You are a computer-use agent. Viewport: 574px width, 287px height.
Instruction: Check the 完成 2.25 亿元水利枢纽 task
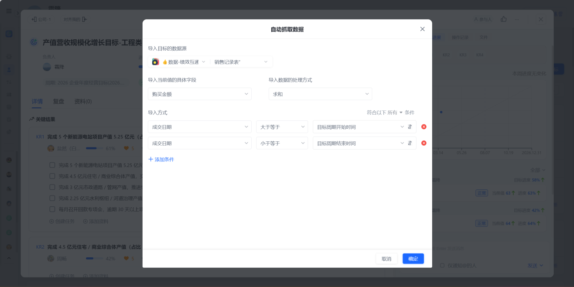click(52, 198)
